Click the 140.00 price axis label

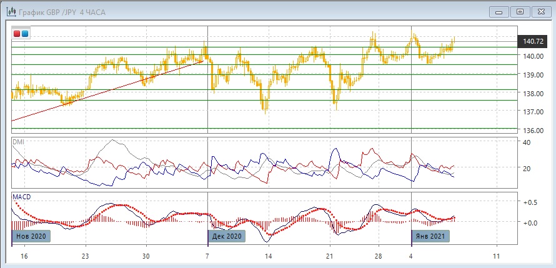[x=532, y=56]
